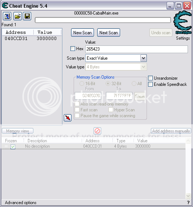Click the Cheat Engine Settings logo
The height and width of the screenshot is (207, 193).
point(183,23)
